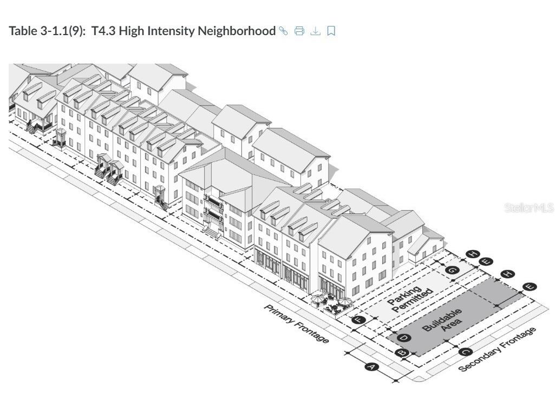Select the Secondary Frontage label

498,350
